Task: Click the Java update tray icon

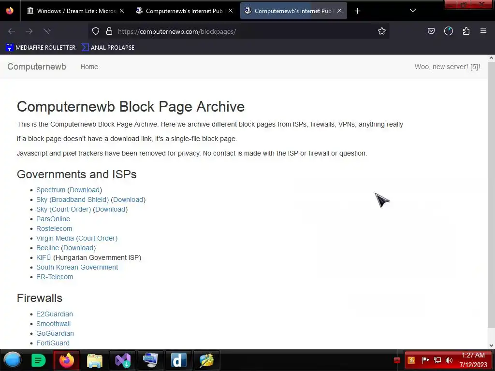Action: (x=411, y=360)
